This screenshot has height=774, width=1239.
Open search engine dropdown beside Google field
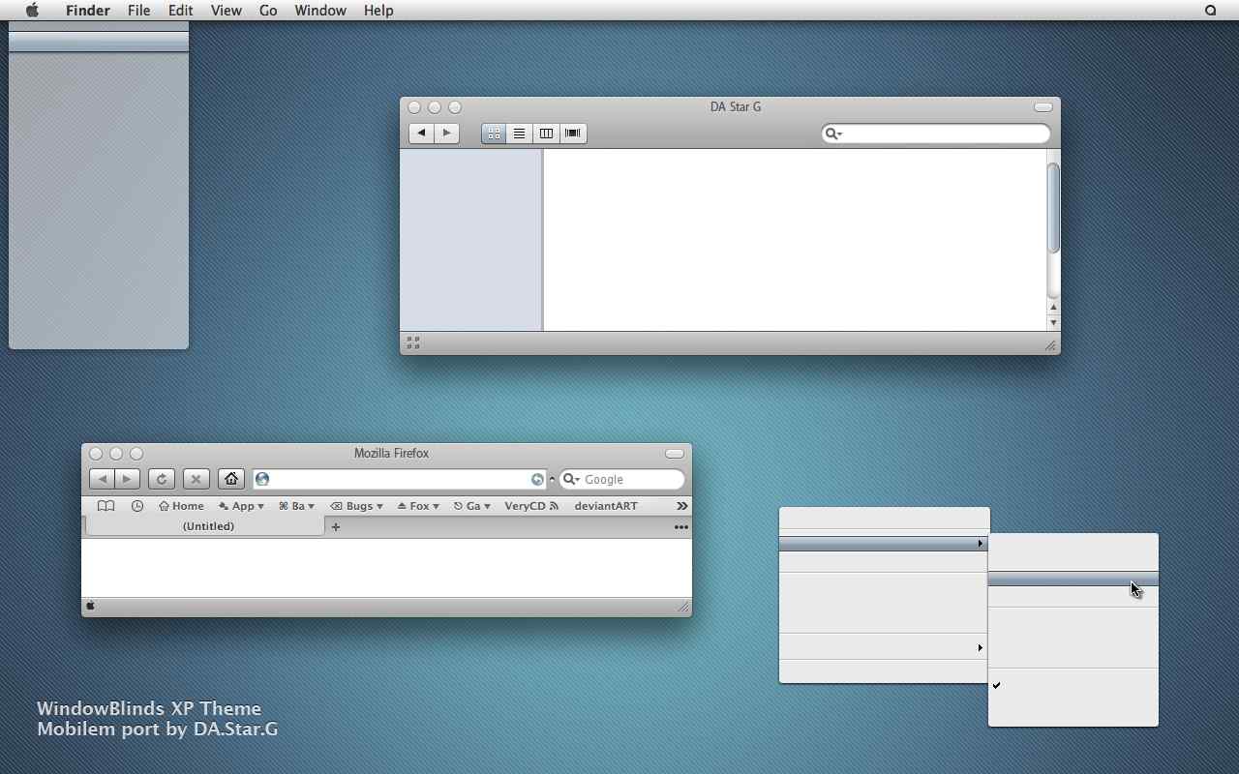click(x=571, y=479)
